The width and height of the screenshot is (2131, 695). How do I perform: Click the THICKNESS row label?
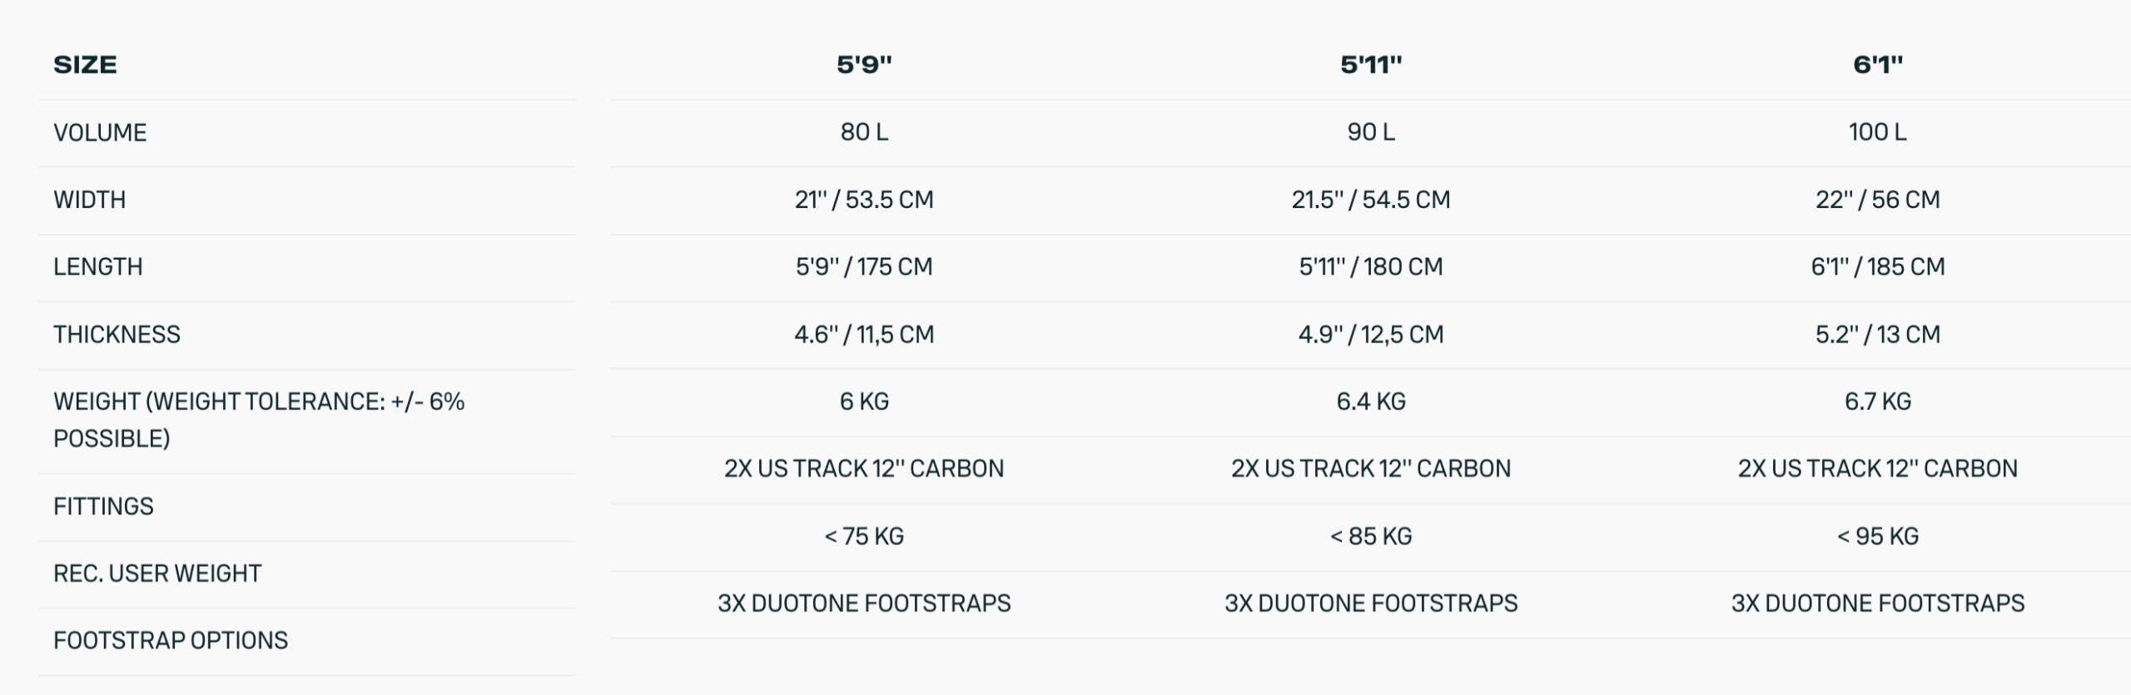pyautogui.click(x=117, y=334)
